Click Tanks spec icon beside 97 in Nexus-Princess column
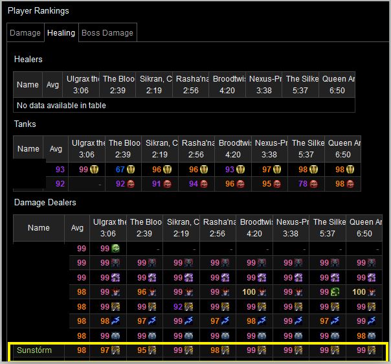This screenshot has width=391, height=364. pos(277,170)
